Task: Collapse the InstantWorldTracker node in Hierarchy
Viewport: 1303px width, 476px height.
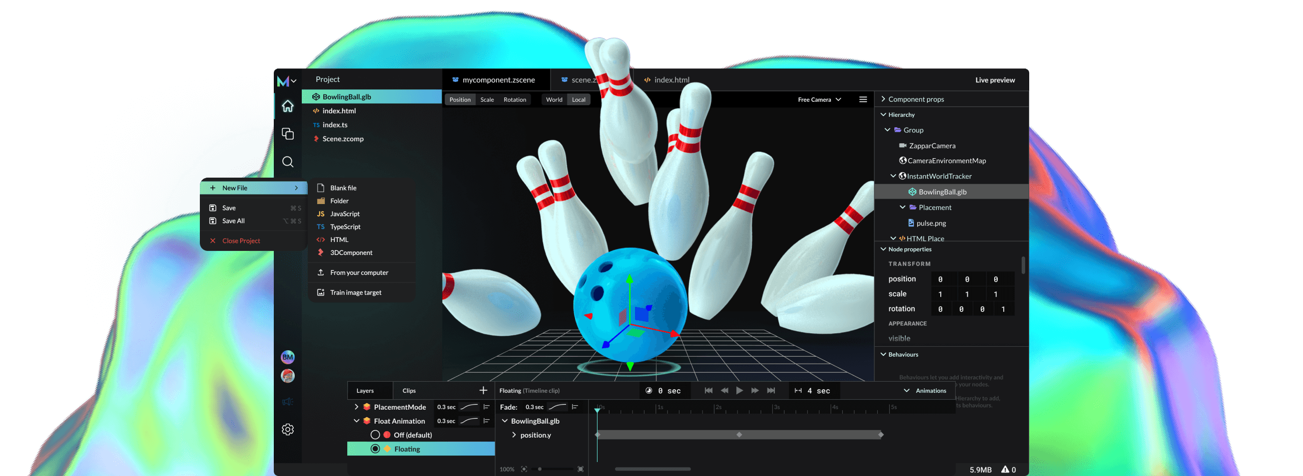Action: [893, 176]
